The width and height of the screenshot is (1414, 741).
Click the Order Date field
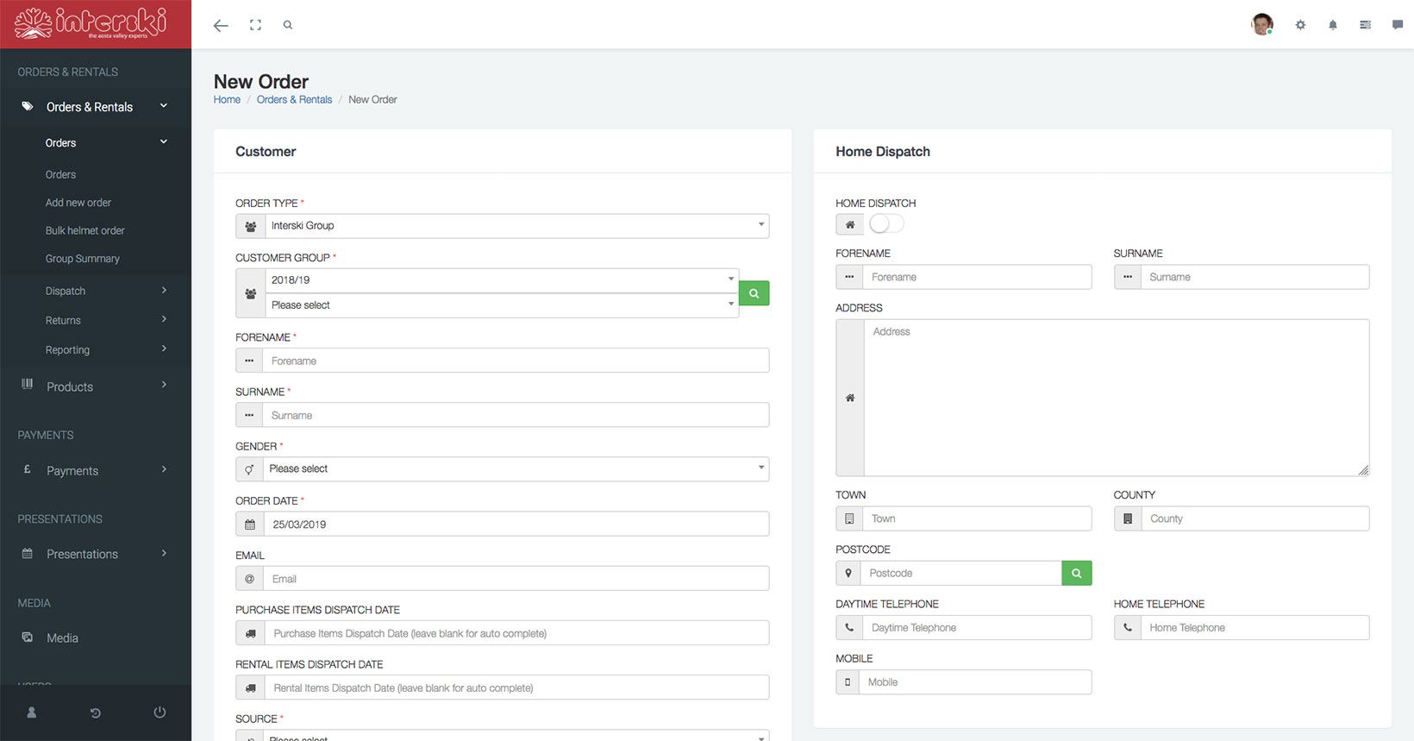(x=516, y=524)
